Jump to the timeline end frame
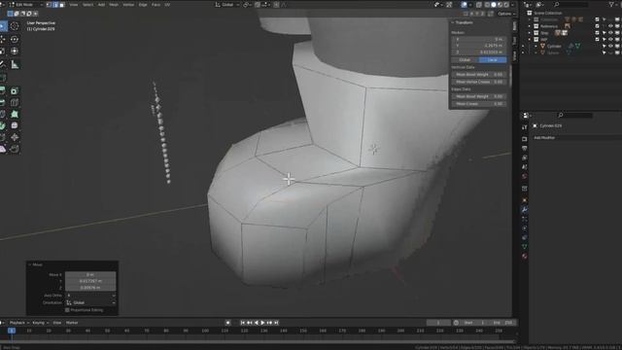Image resolution: width=622 pixels, height=350 pixels. 276,323
